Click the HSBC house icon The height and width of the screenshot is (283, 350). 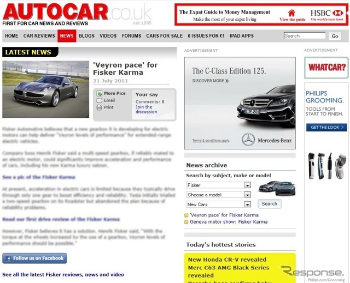tap(291, 13)
